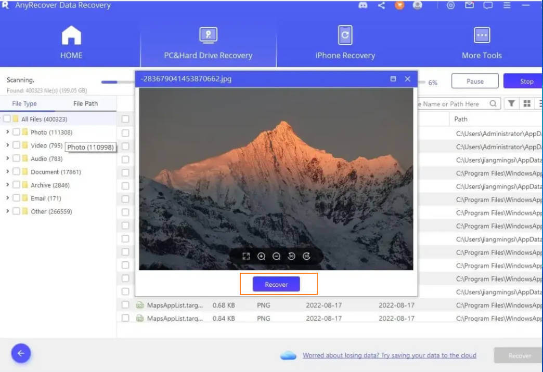This screenshot has width=543, height=372.
Task: Select the last MapsAppList PNG file checkbox
Action: click(x=125, y=318)
